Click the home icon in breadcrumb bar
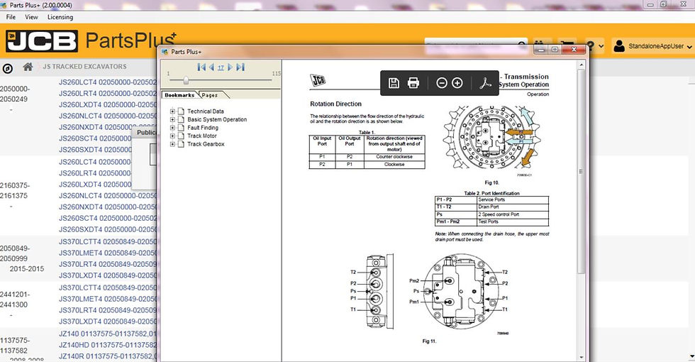The height and width of the screenshot is (362, 695). 28,67
